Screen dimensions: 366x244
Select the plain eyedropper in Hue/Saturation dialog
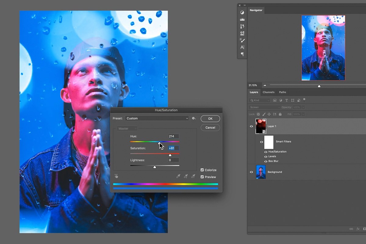pos(178,176)
